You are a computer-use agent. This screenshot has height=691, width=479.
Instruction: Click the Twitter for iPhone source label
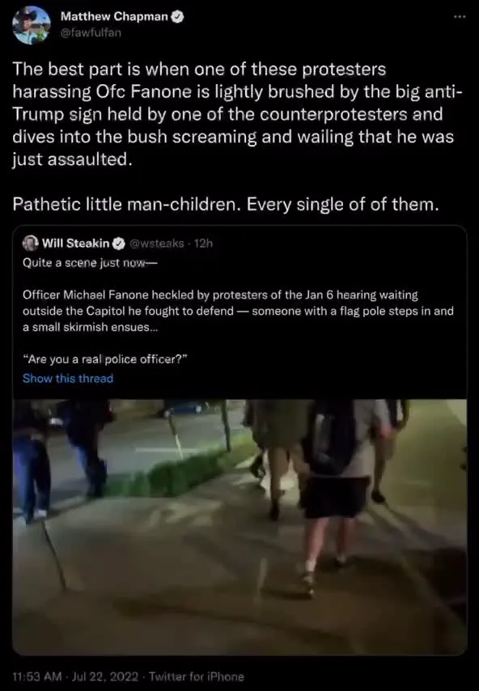tap(197, 676)
